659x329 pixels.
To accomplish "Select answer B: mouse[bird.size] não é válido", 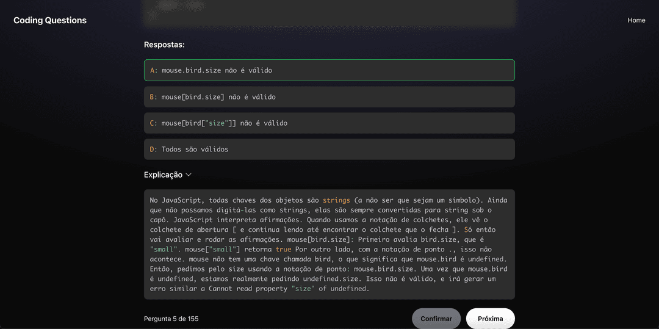I will [x=329, y=96].
